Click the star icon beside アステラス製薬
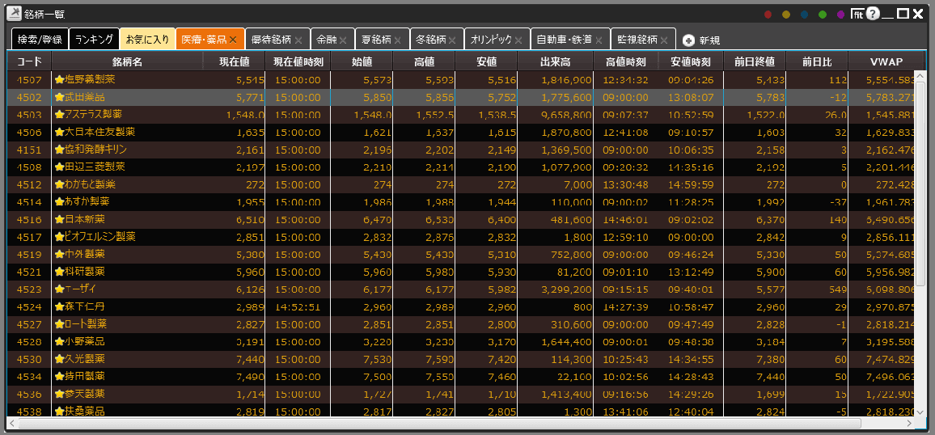Screen dimensions: 935x435 [x=59, y=114]
